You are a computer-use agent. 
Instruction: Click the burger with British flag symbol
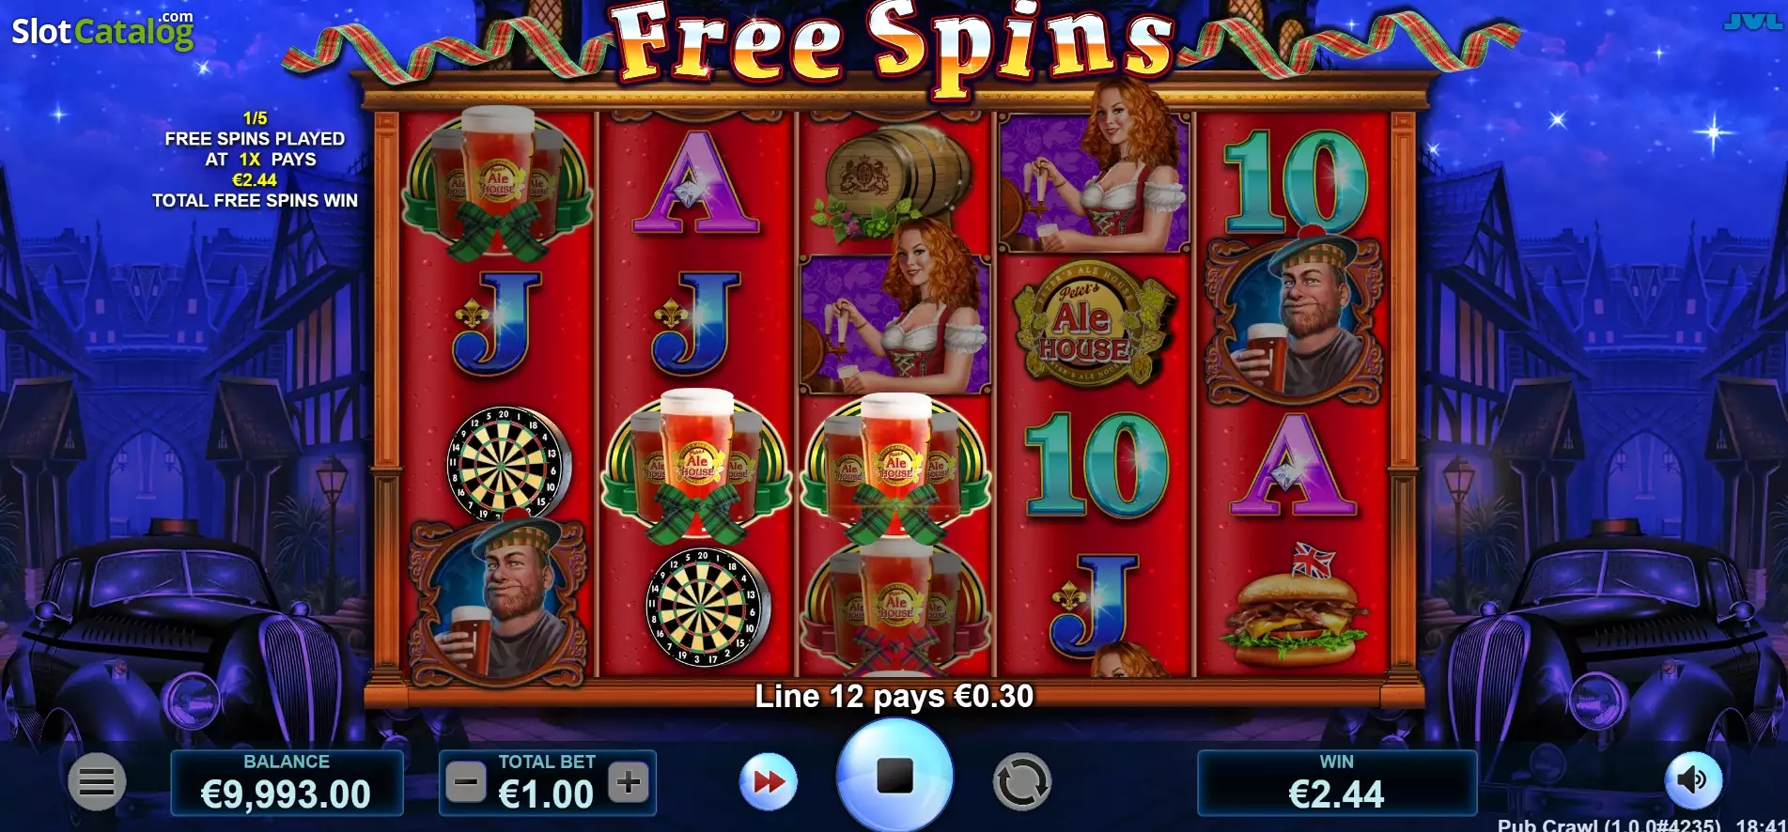[x=1294, y=606]
